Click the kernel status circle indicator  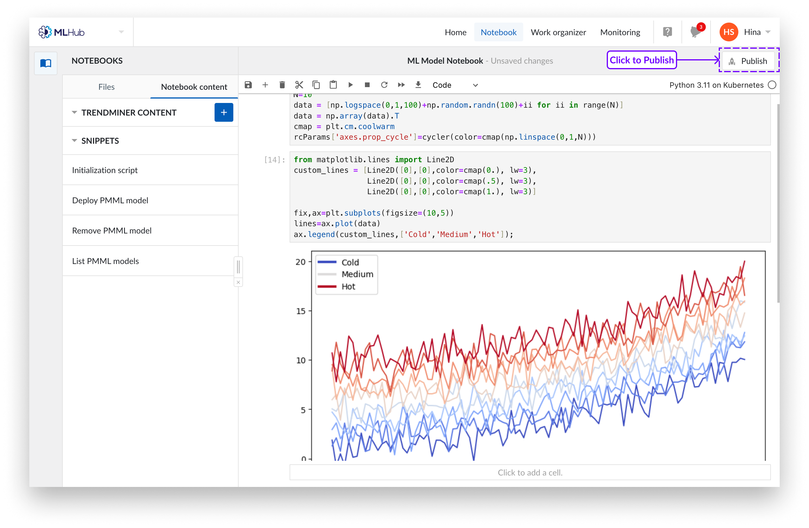click(772, 85)
